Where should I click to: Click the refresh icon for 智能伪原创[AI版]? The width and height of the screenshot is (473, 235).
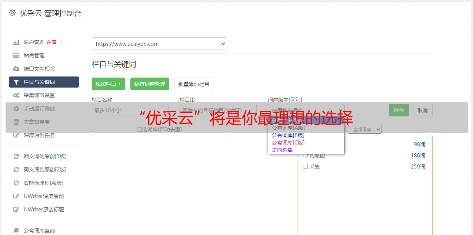coord(16,183)
